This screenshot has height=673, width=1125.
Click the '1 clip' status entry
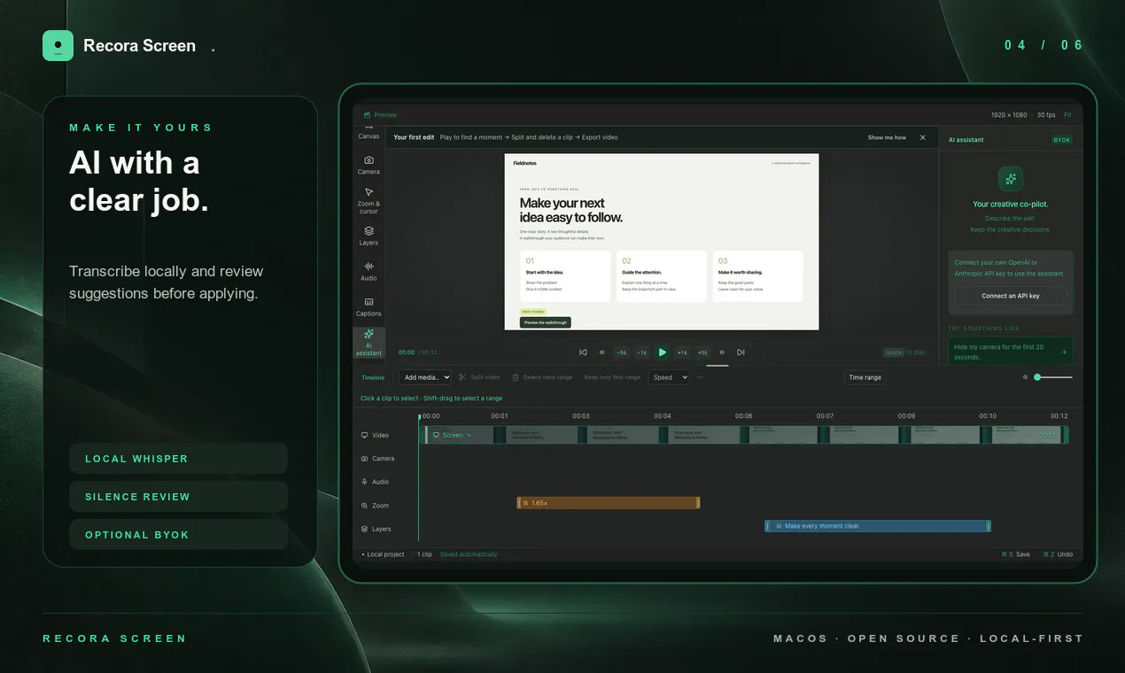pos(424,554)
